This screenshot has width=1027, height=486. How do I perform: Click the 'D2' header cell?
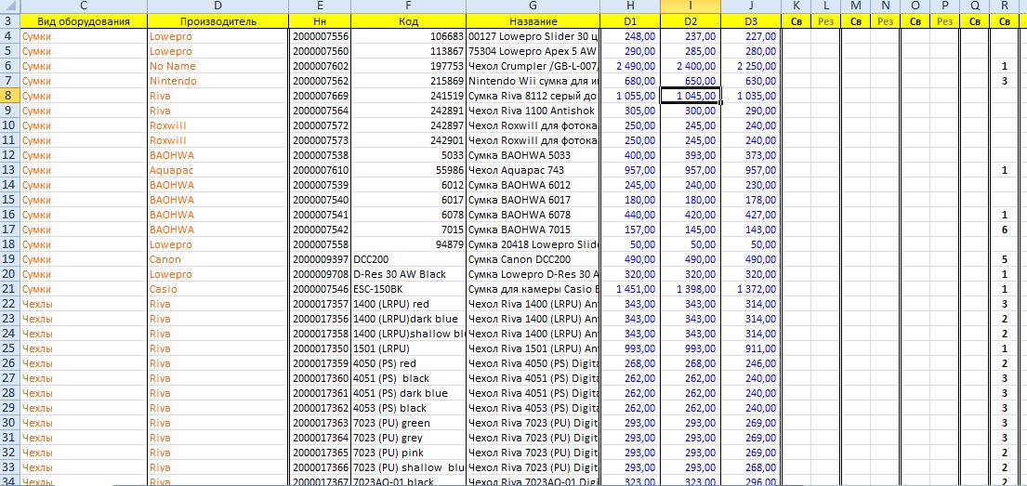pyautogui.click(x=691, y=21)
